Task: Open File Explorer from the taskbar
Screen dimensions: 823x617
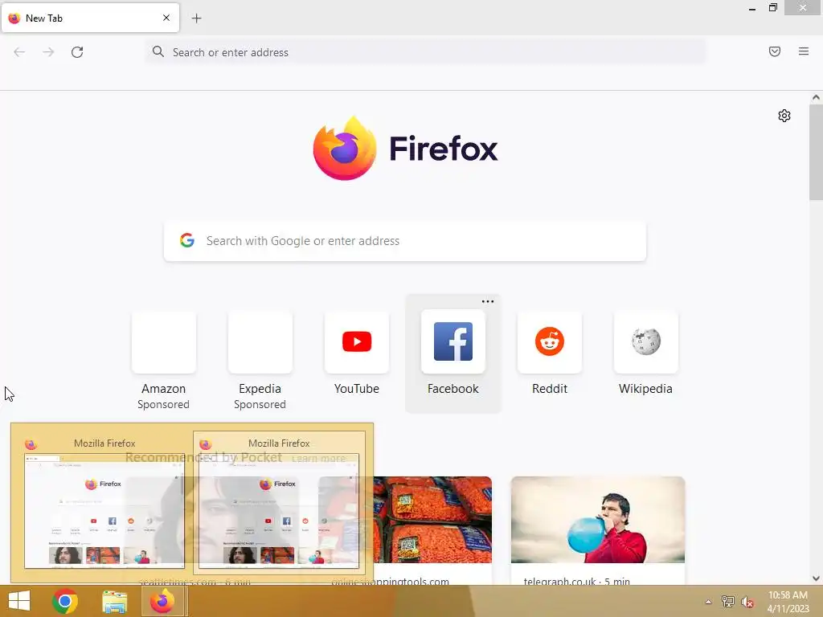Action: pyautogui.click(x=114, y=602)
